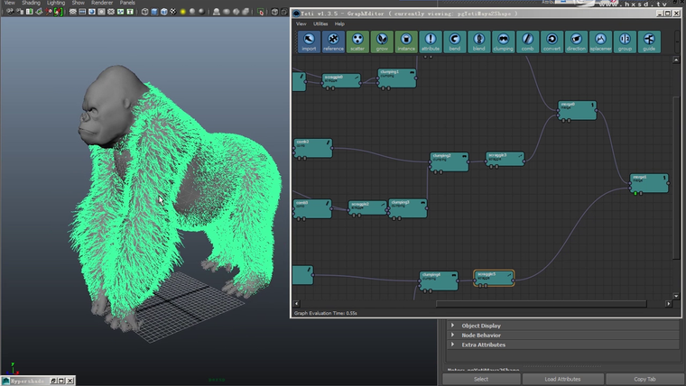The image size is (686, 386).
Task: Click the bend node icon
Action: [x=455, y=41]
